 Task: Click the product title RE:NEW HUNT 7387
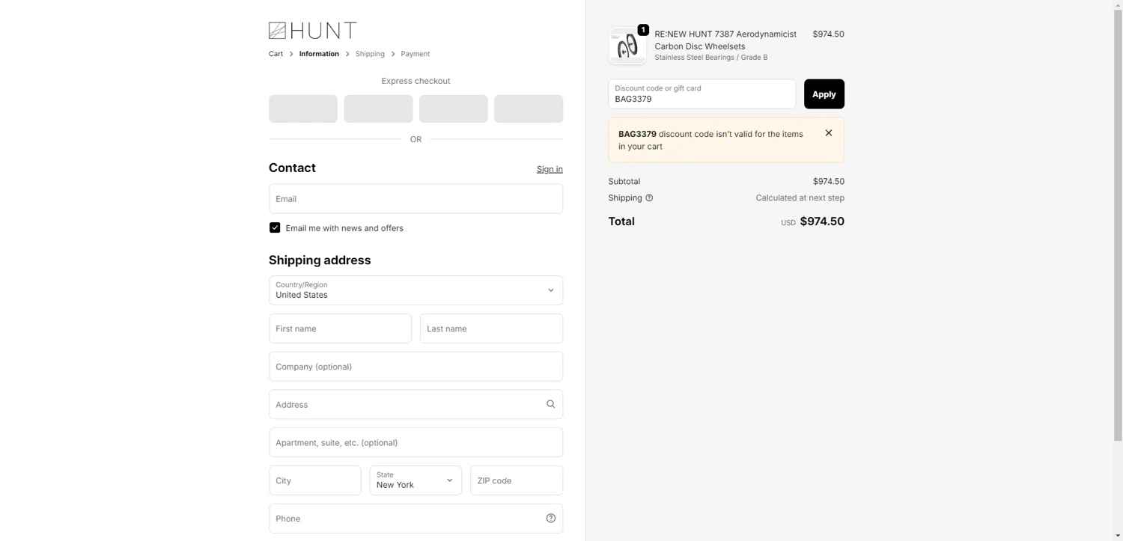[x=725, y=40]
